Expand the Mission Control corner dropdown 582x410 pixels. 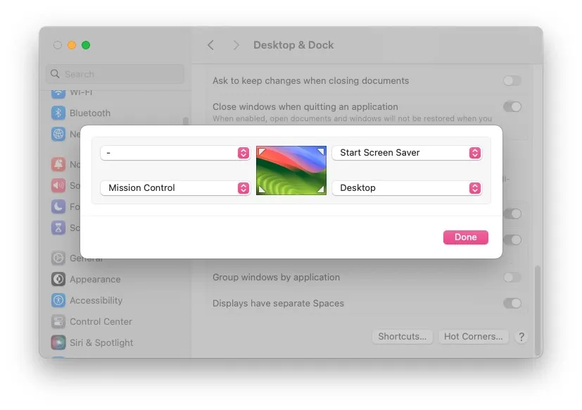pos(175,188)
